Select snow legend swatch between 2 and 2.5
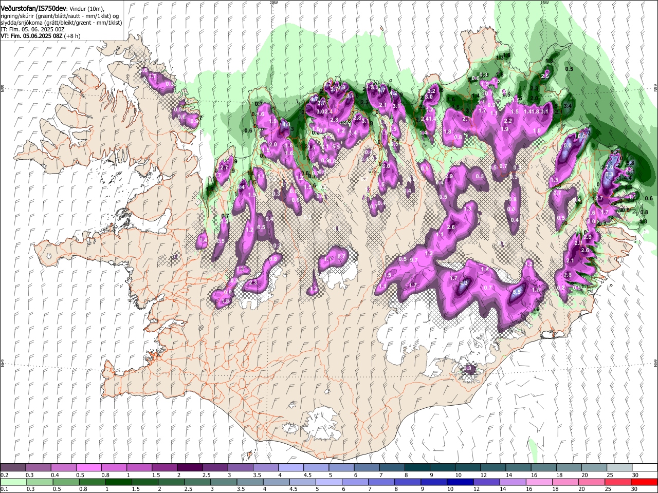Viewport: 658px width, 493px height. (190, 467)
